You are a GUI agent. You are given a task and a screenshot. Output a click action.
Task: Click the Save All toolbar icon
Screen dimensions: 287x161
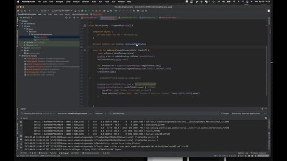22,11
